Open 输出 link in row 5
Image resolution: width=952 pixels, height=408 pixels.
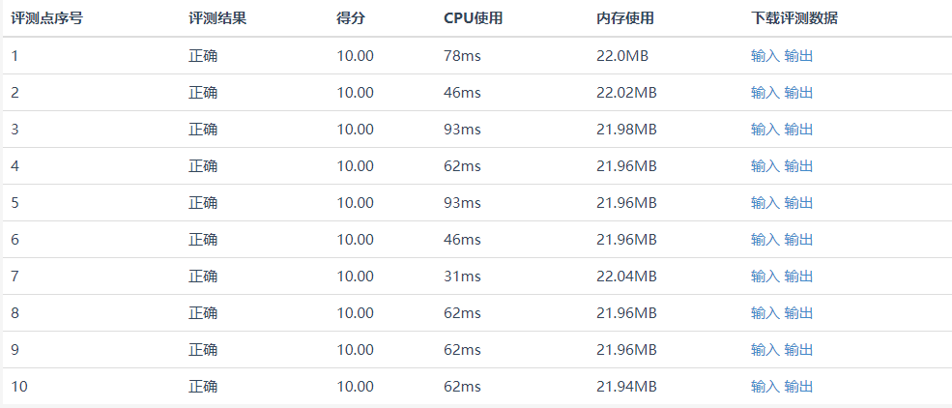pyautogui.click(x=798, y=203)
